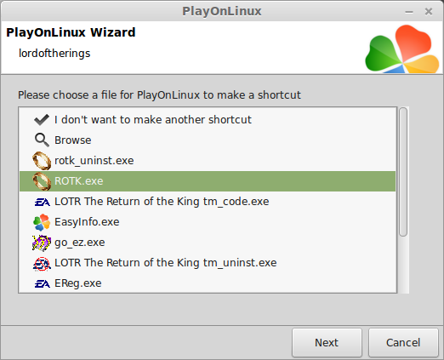The image size is (444, 360).
Task: Minimize the PlayOnLinux window
Action: (x=409, y=12)
